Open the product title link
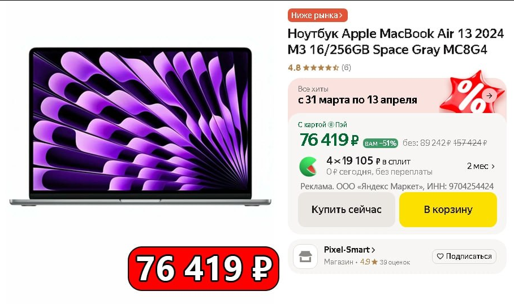 [x=395, y=42]
